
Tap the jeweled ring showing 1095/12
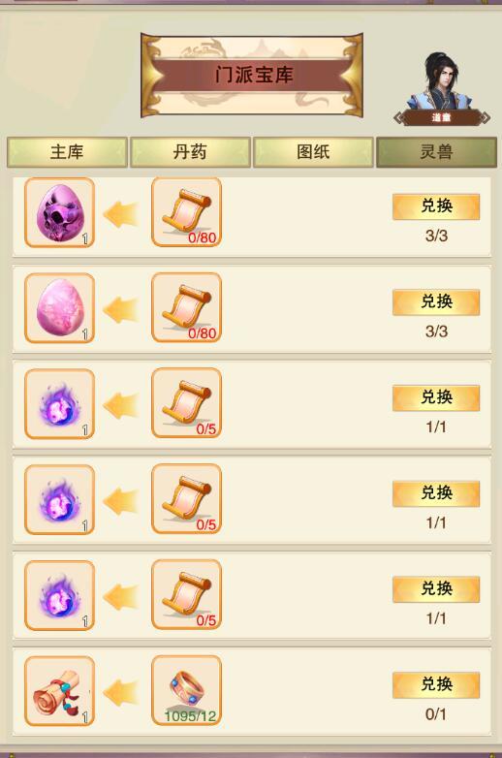tap(186, 690)
